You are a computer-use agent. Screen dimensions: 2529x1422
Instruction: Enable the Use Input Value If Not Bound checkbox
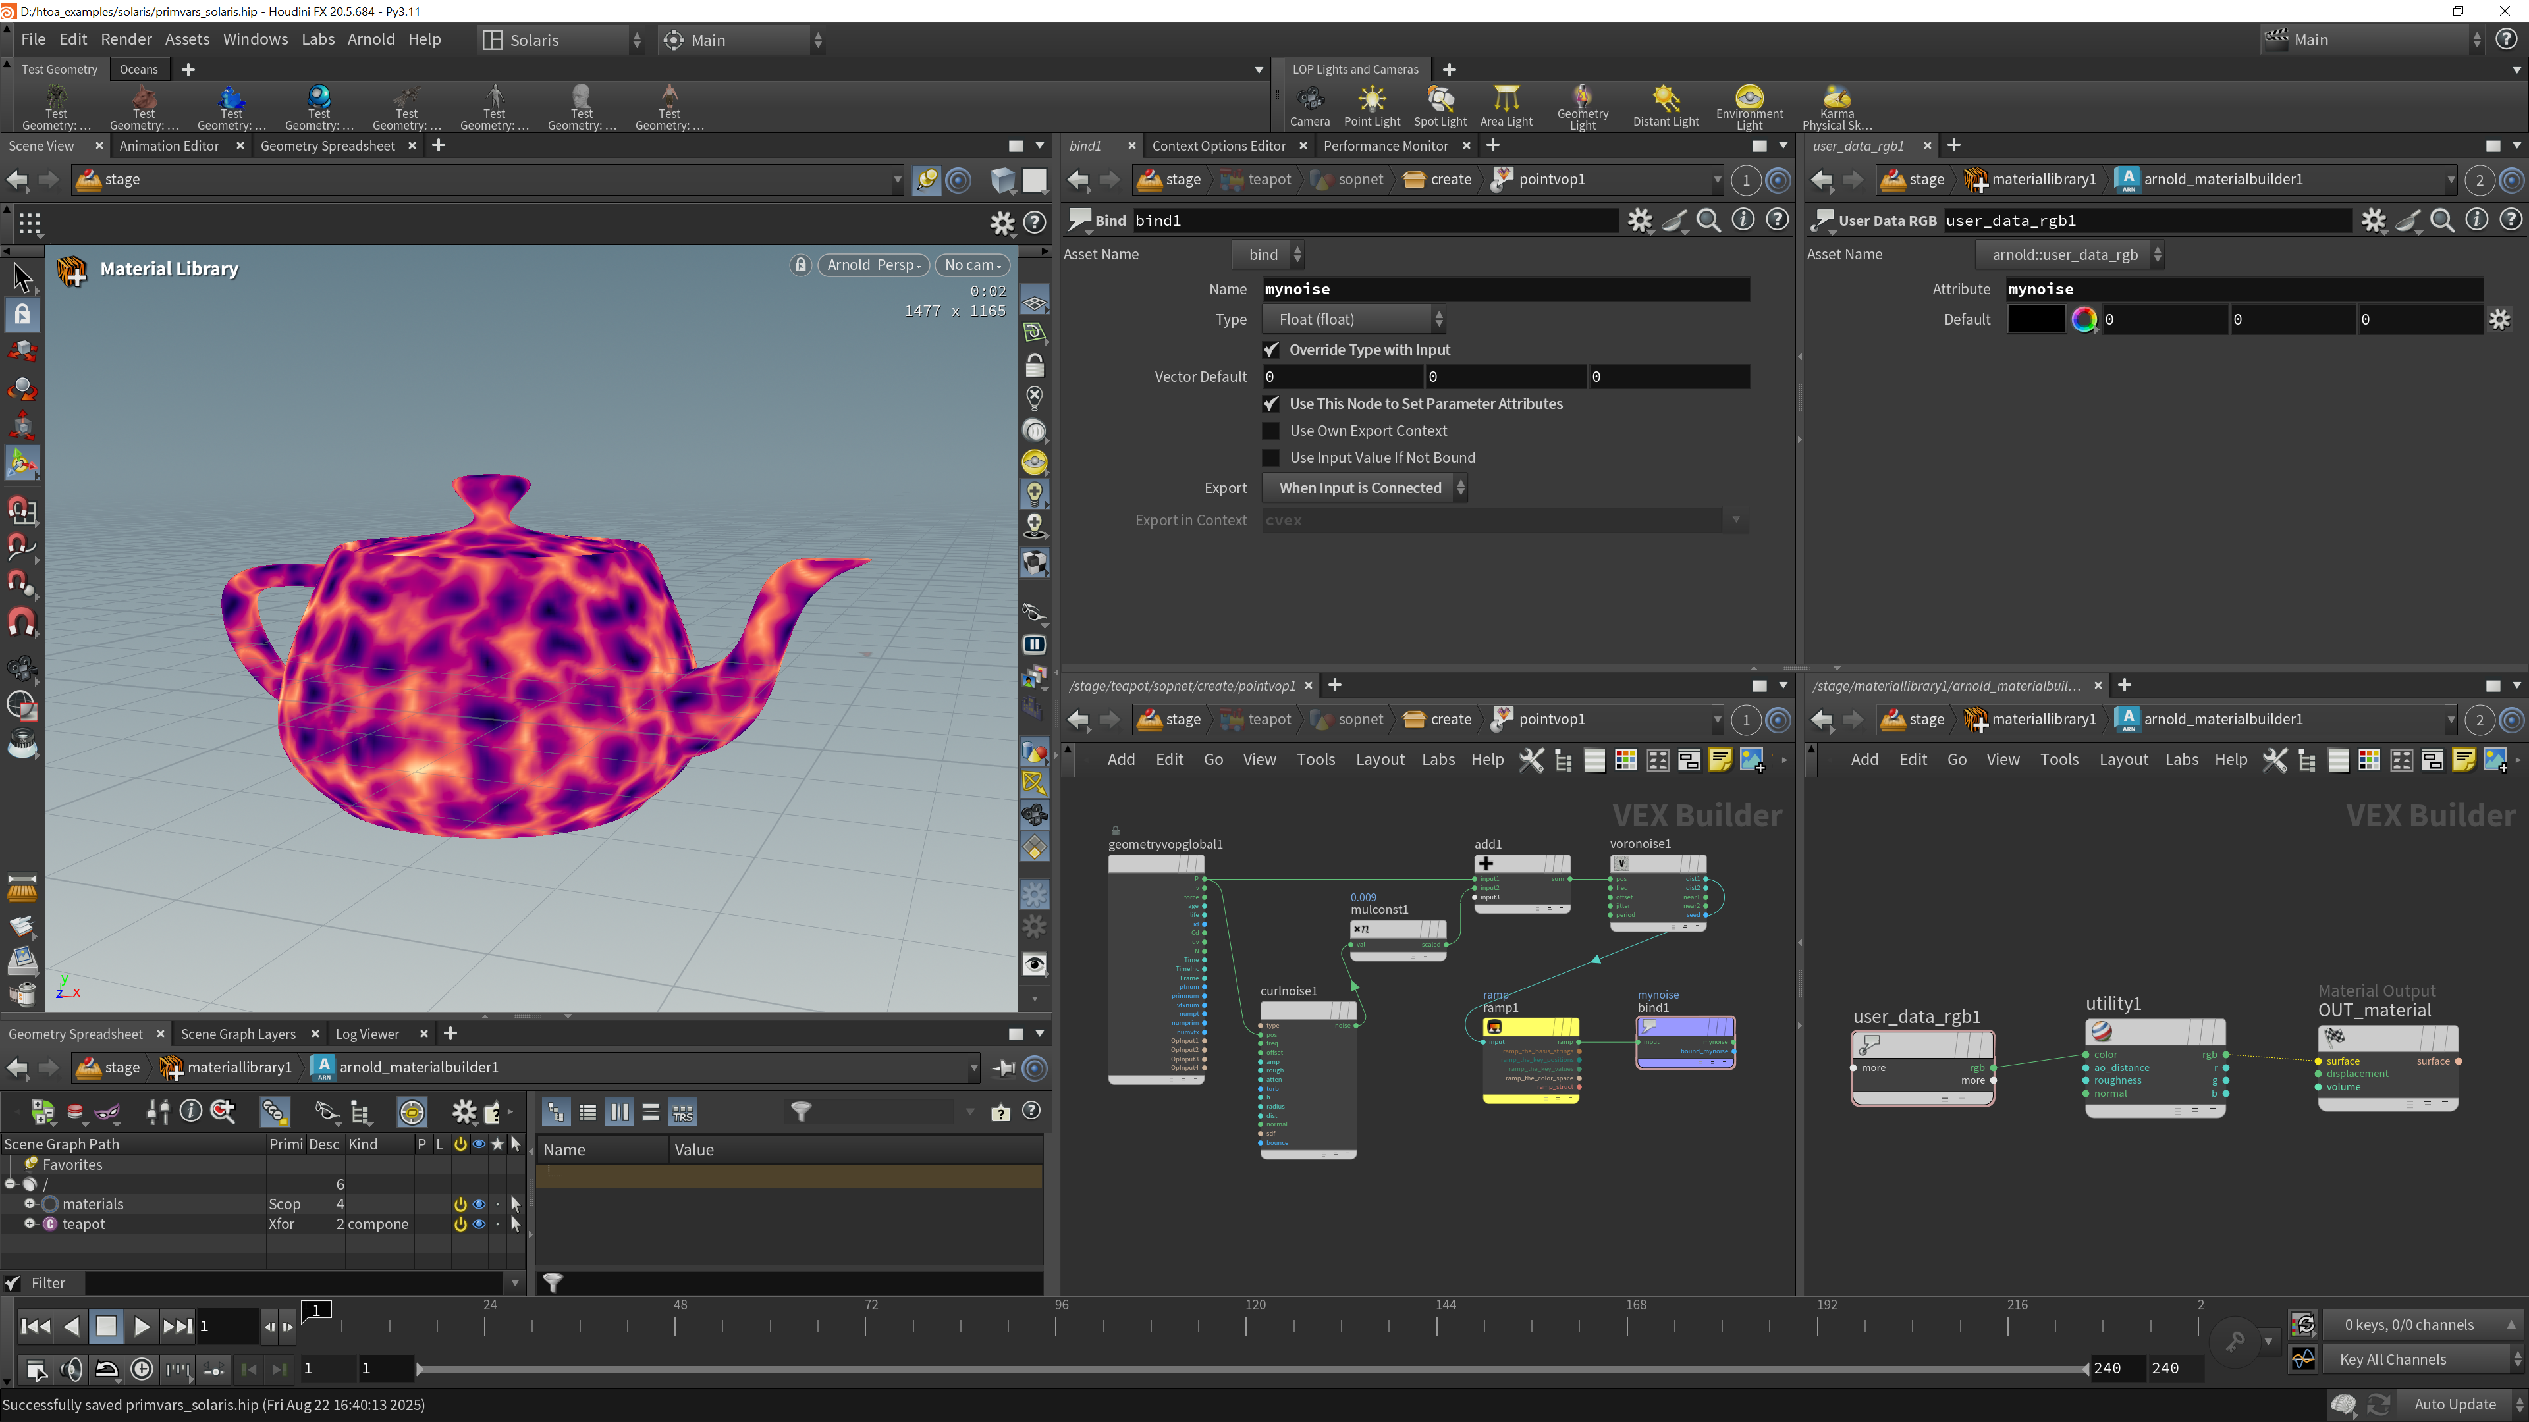[x=1271, y=458]
